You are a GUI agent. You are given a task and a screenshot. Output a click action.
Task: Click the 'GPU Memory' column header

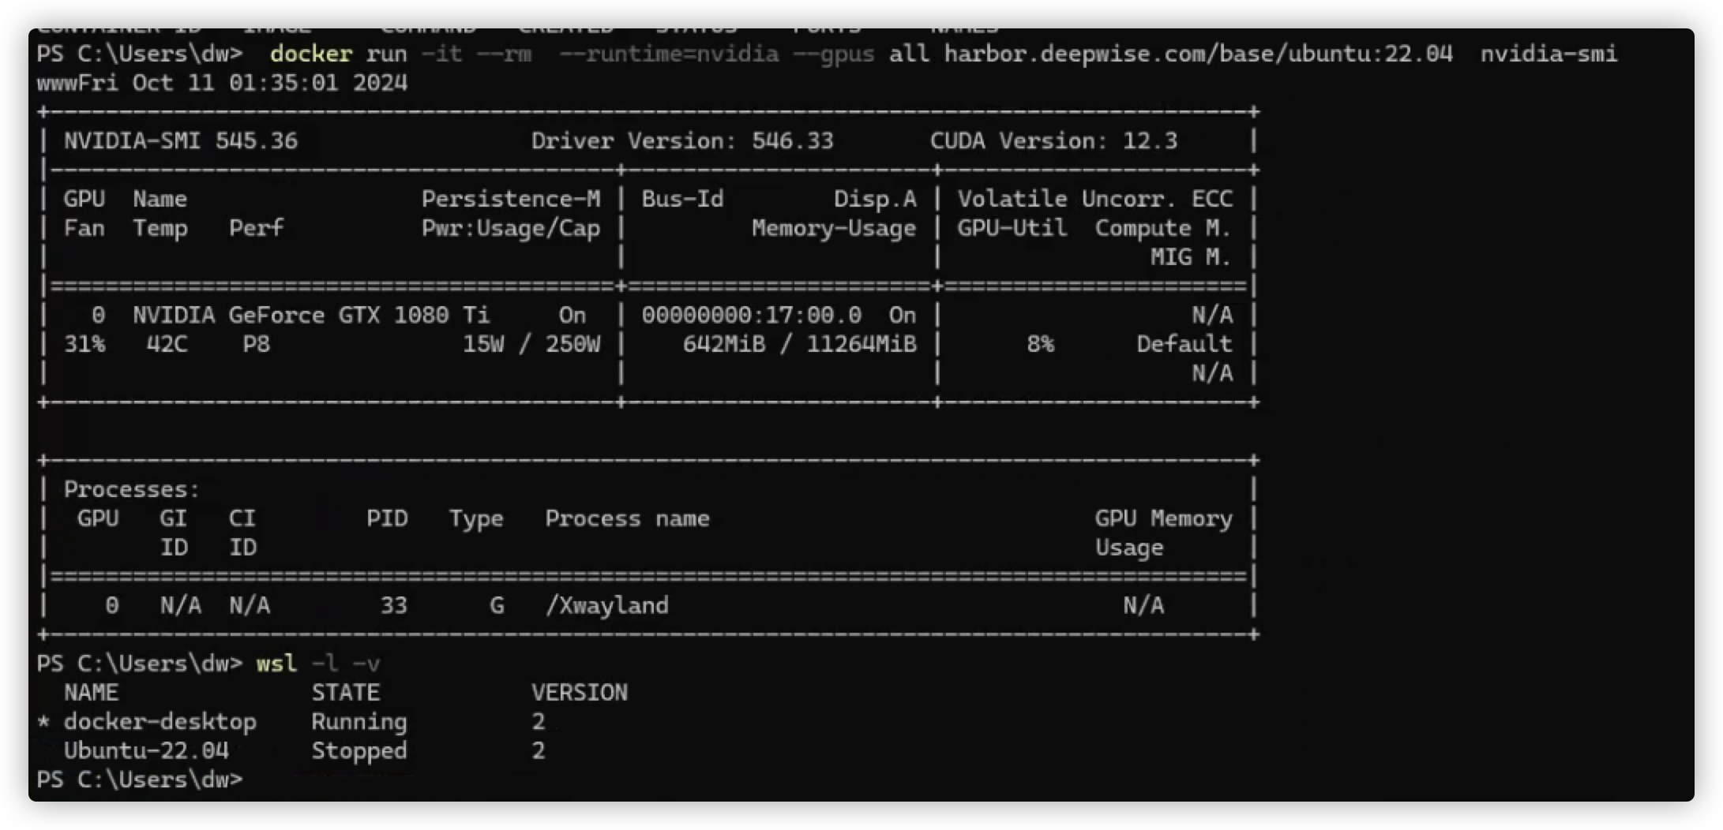(1163, 519)
